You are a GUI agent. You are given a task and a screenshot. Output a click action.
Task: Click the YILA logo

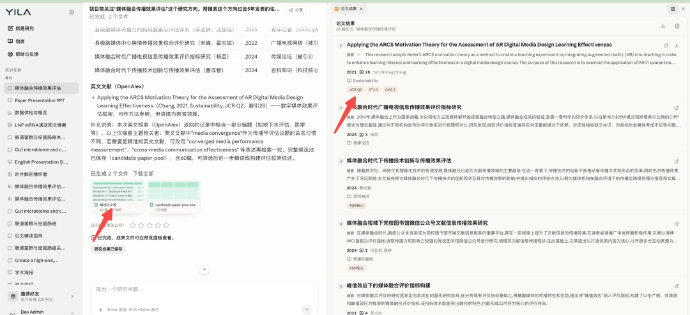click(18, 12)
